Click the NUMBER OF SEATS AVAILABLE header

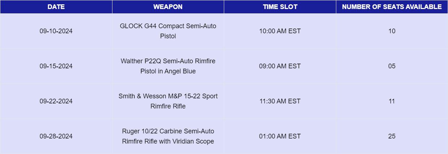pos(392,7)
